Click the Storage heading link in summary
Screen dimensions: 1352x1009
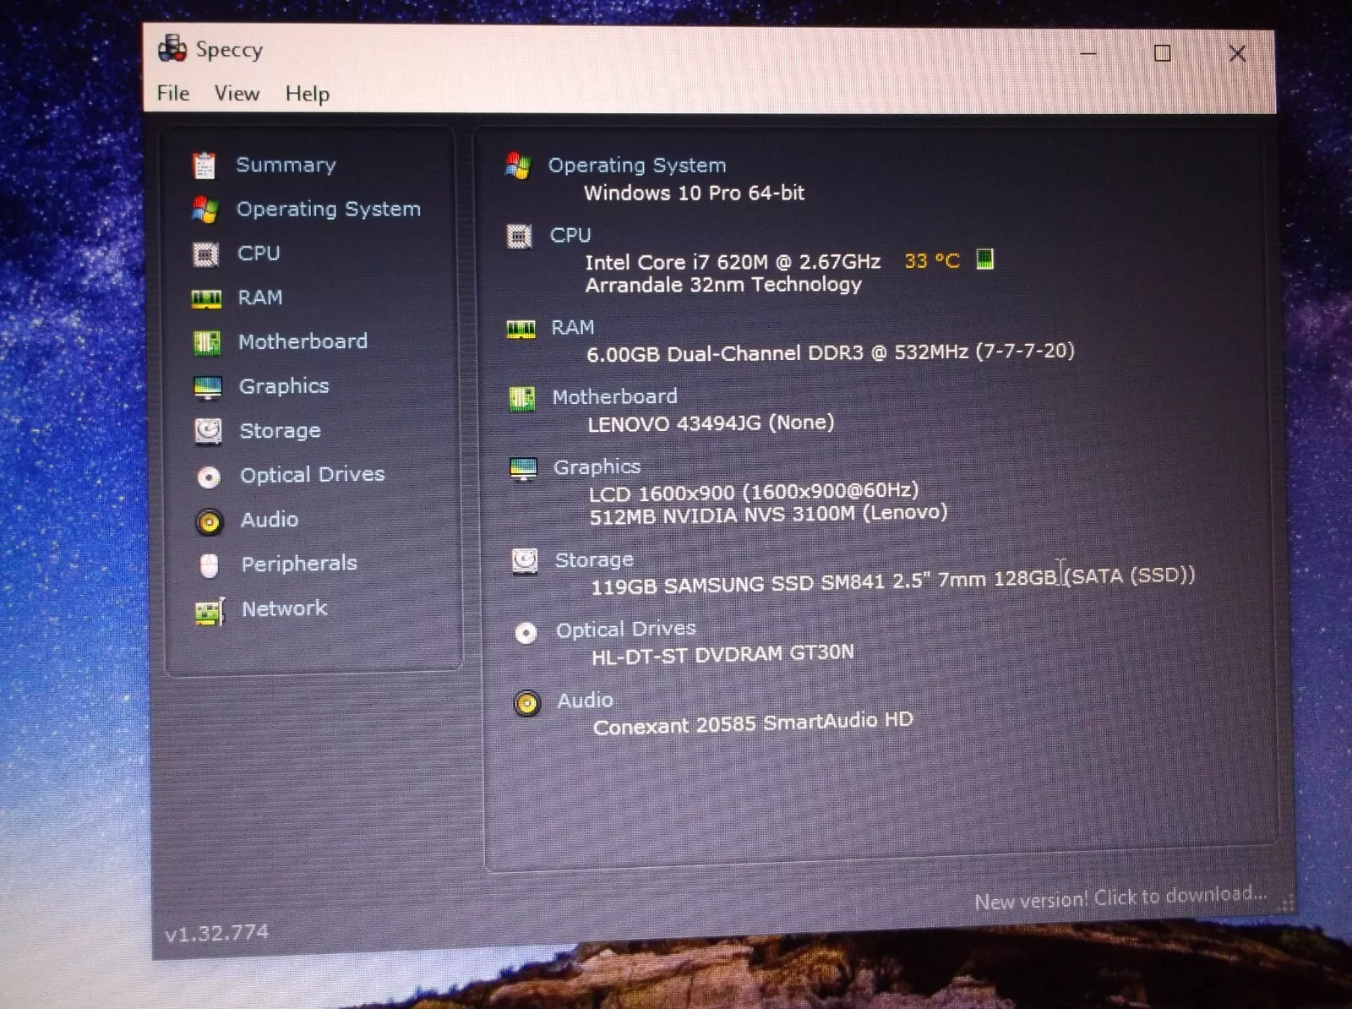594,559
